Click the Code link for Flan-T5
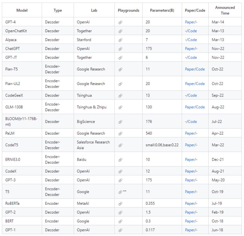The height and width of the screenshot is (236, 244). [x=200, y=69]
